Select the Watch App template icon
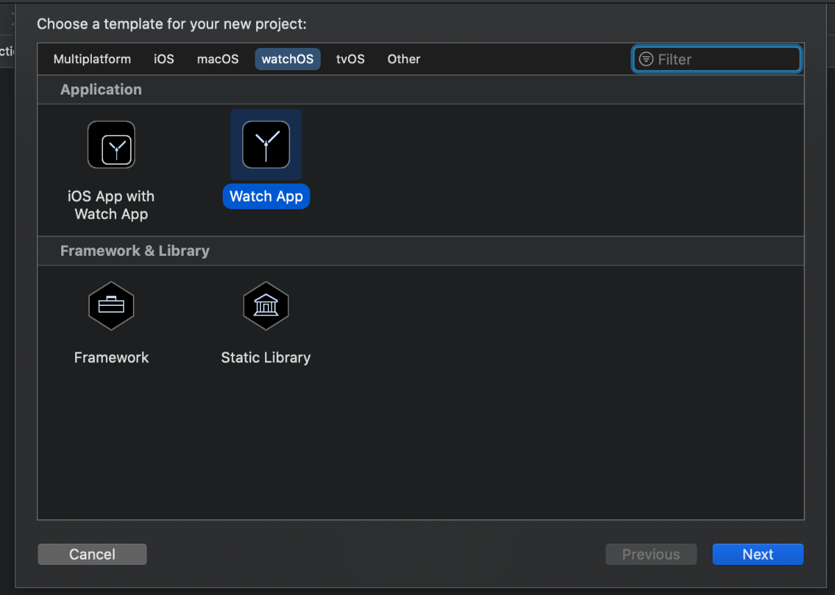 click(x=266, y=145)
